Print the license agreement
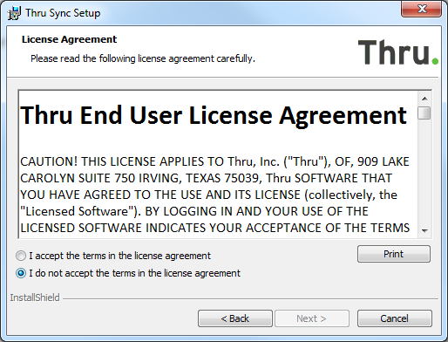The height and width of the screenshot is (342, 448). tap(394, 254)
